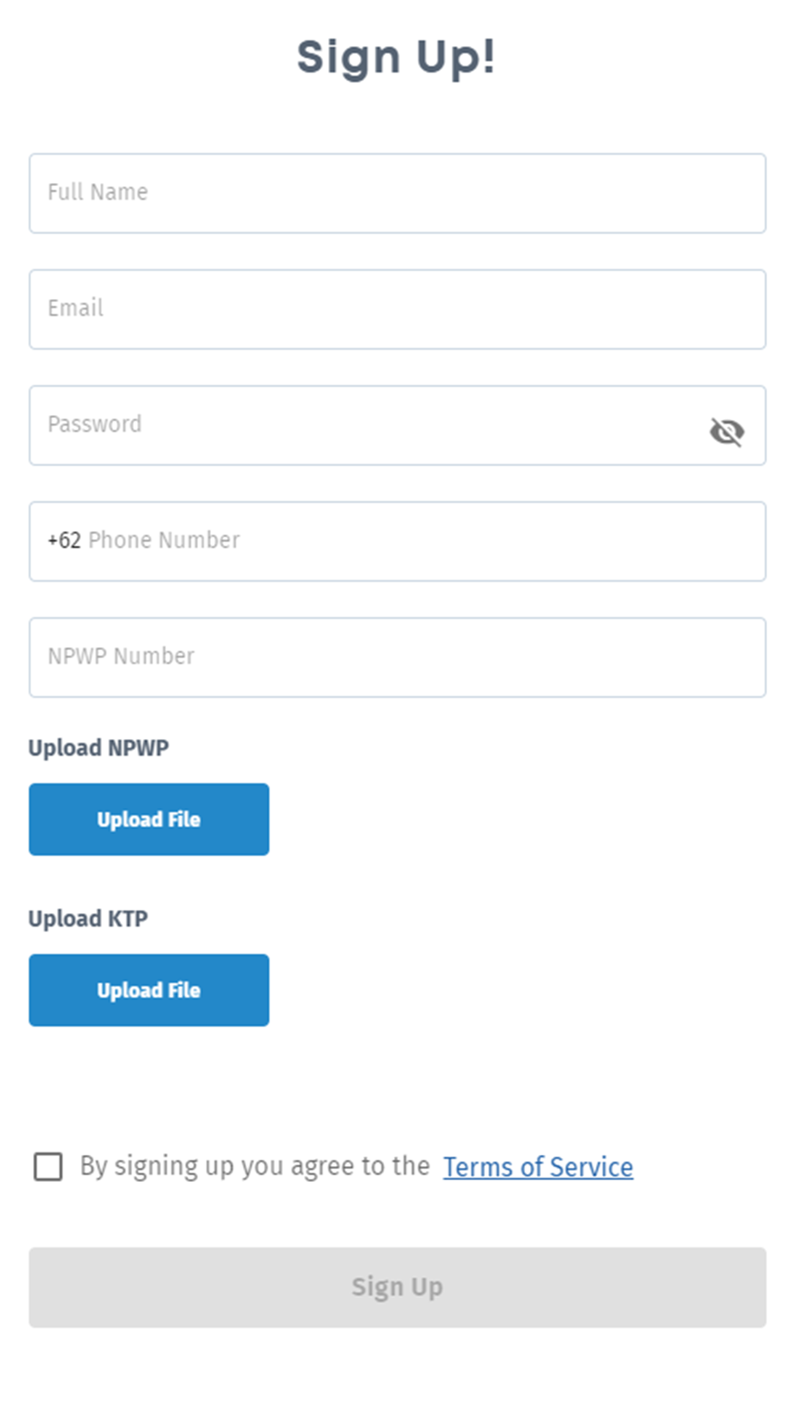Click the 'By signing up you agree' text

(254, 1167)
